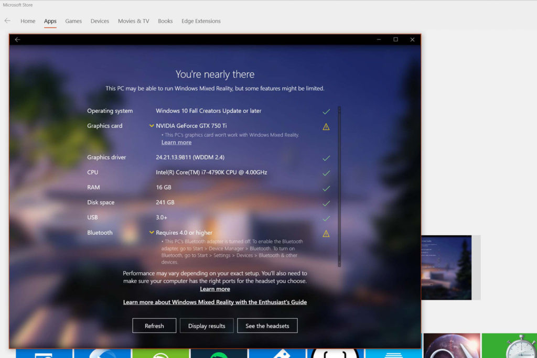The image size is (537, 358).
Task: Minimize the PC Check window
Action: pyautogui.click(x=379, y=40)
